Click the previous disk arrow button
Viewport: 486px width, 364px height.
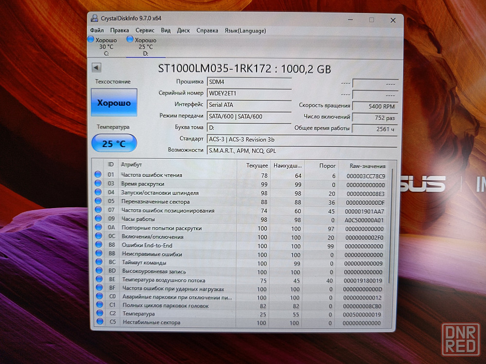(x=96, y=67)
